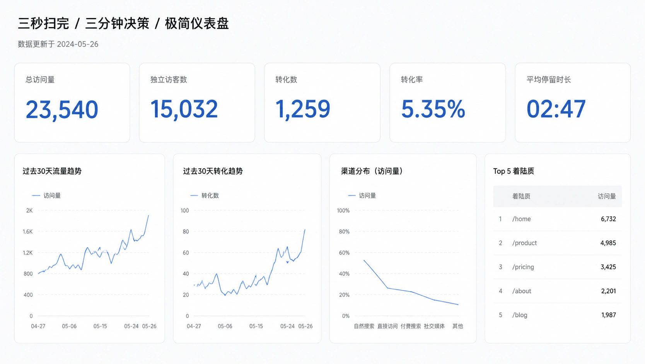Select the 转化数 card label
645x364 pixels.
[x=286, y=80]
